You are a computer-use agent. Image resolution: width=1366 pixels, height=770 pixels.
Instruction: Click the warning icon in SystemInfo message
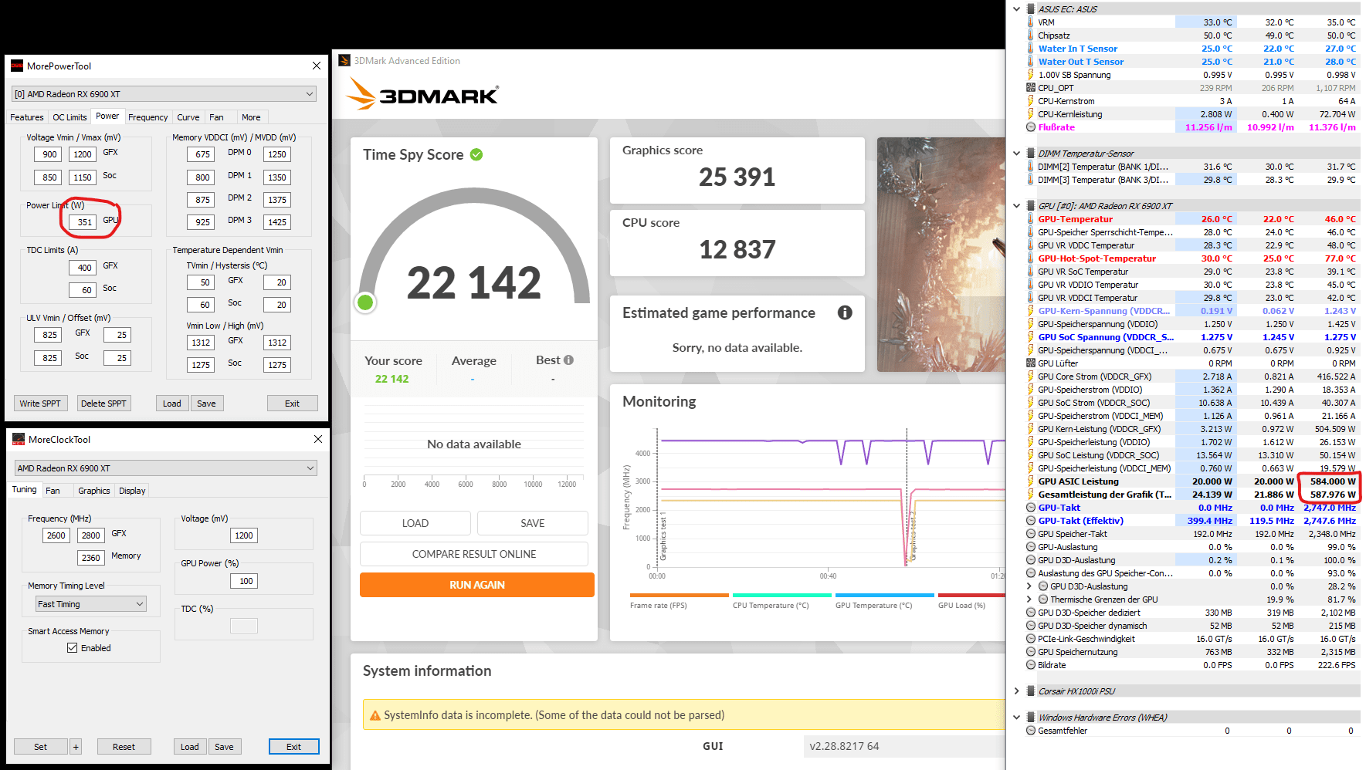pyautogui.click(x=375, y=716)
